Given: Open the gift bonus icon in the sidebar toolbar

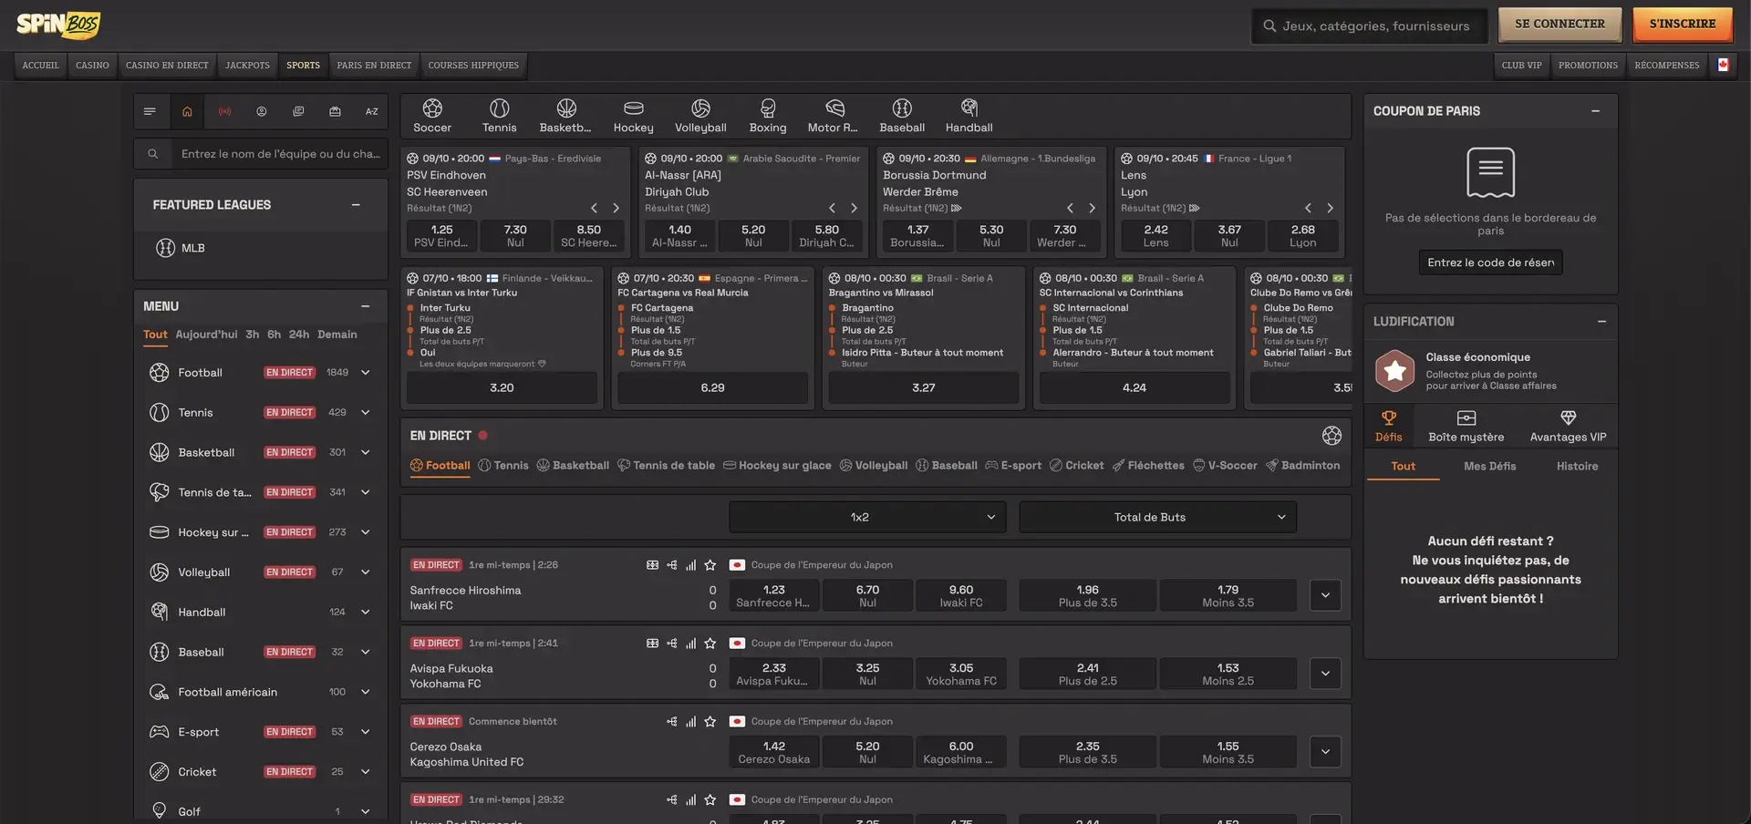Looking at the screenshot, I should [x=335, y=111].
